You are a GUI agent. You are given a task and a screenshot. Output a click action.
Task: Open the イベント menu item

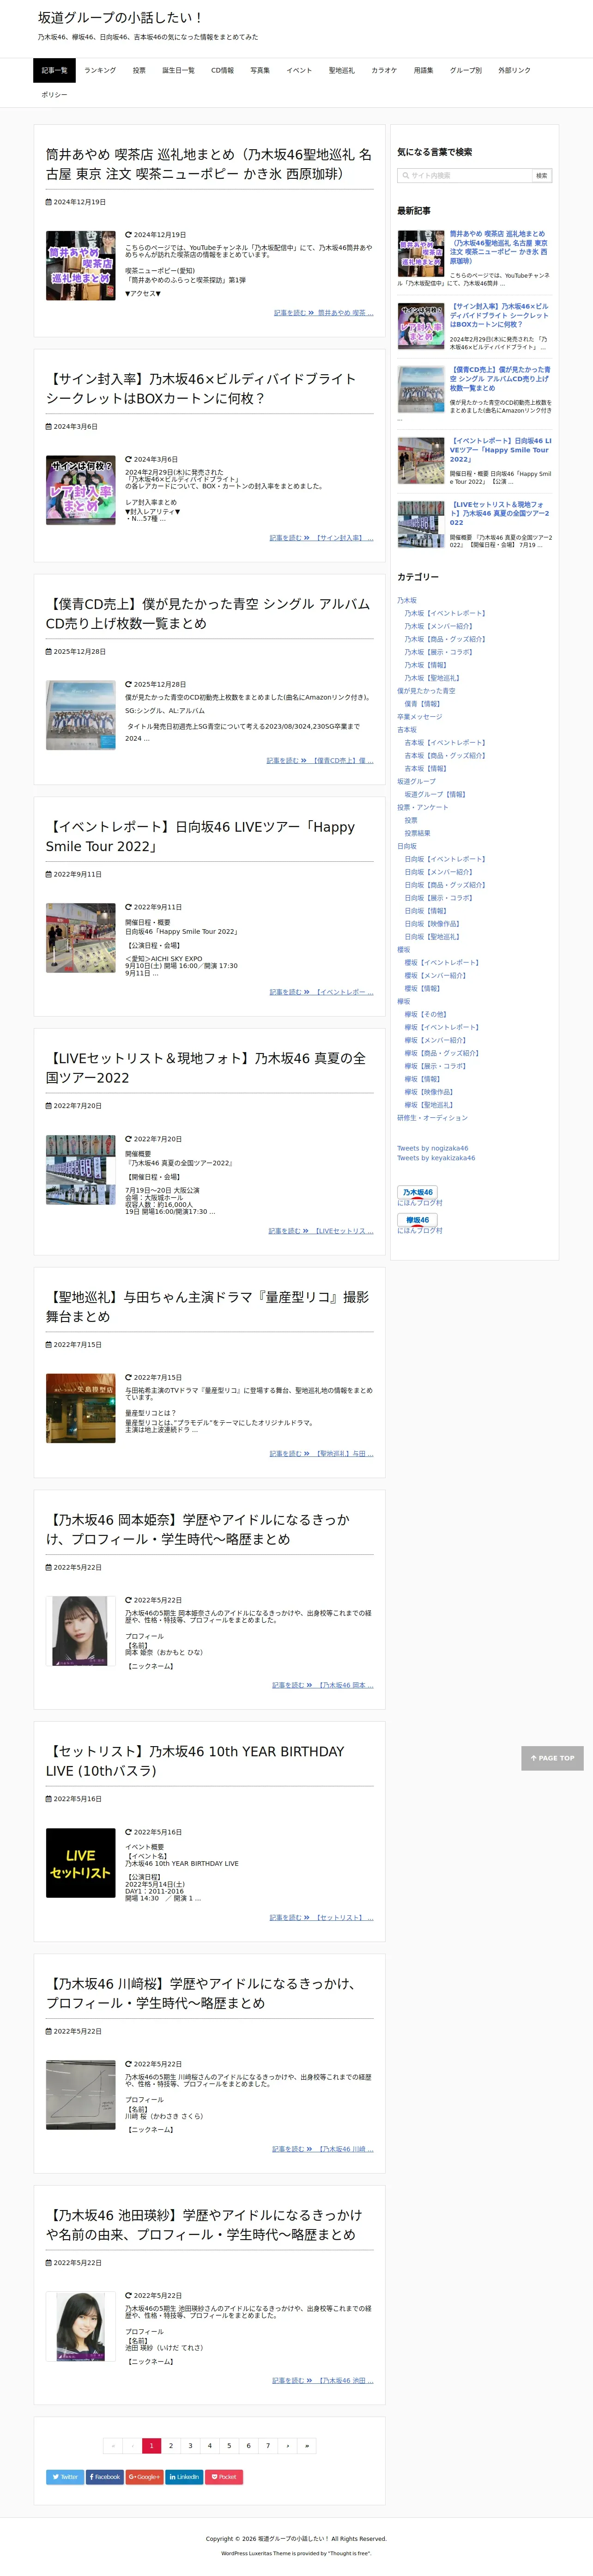[299, 70]
